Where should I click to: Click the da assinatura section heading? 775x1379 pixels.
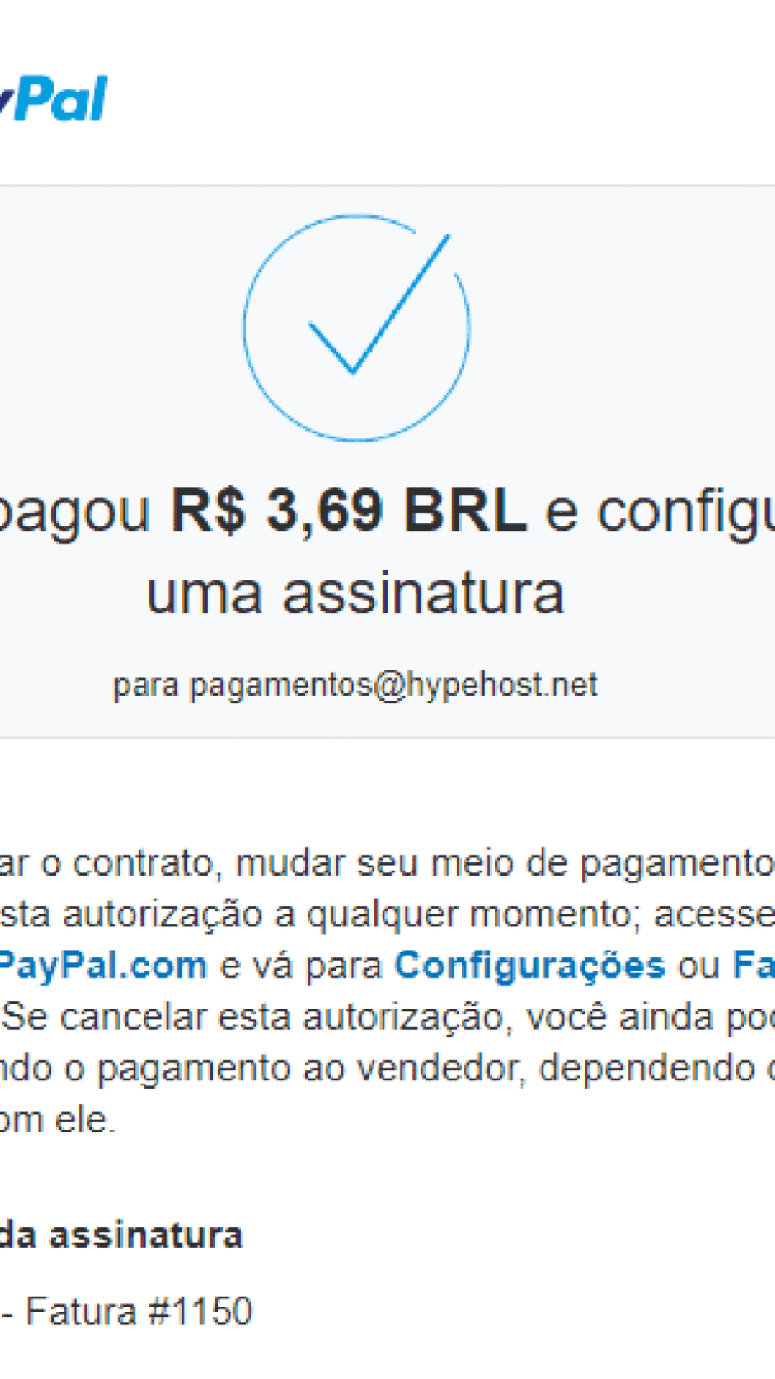click(121, 1236)
